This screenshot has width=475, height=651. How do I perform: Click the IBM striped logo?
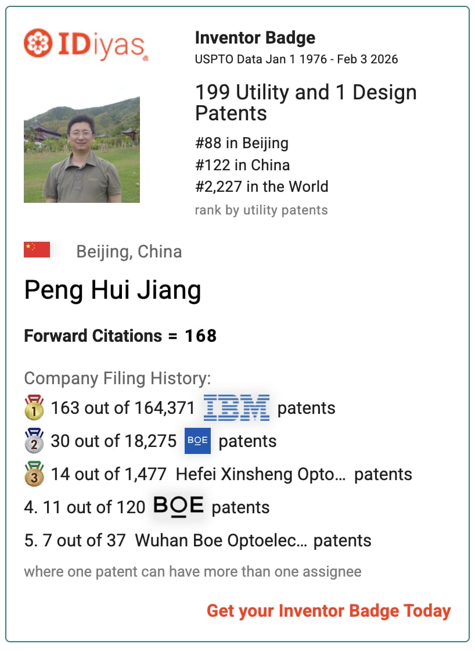[x=236, y=407]
